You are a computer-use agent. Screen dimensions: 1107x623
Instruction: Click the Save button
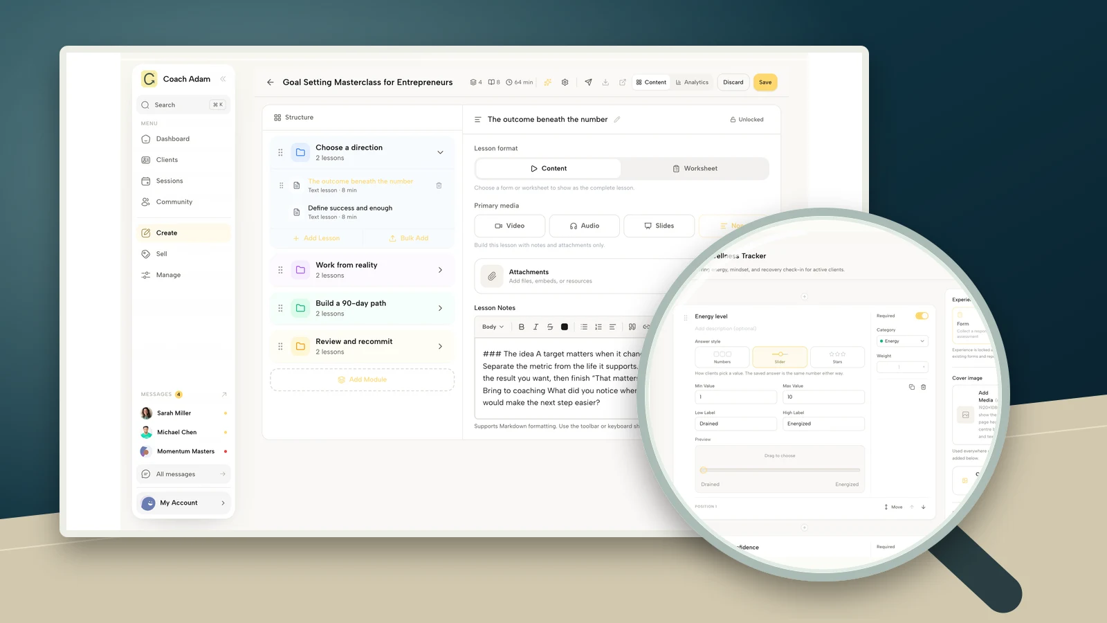point(765,82)
